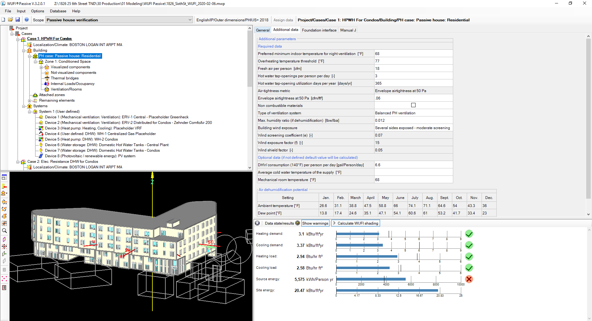Expand the Visualized components tree node
Screen dimensions: 592x321
41,67
